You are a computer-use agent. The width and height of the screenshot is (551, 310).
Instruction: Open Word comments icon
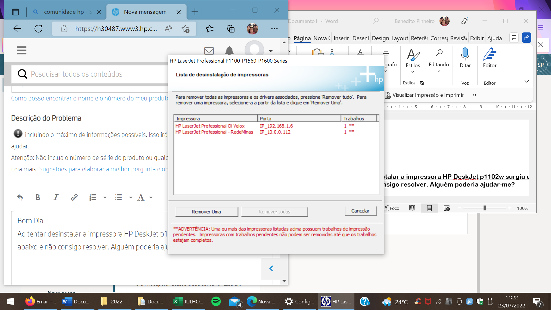pos(514,38)
